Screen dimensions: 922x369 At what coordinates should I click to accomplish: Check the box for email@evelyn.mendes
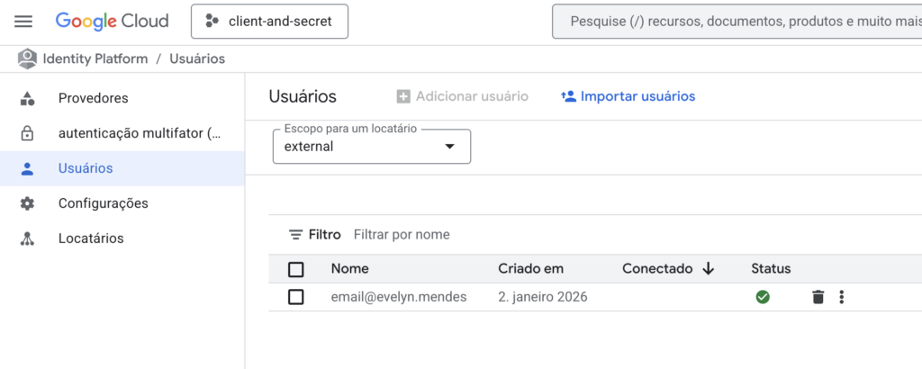tap(296, 297)
